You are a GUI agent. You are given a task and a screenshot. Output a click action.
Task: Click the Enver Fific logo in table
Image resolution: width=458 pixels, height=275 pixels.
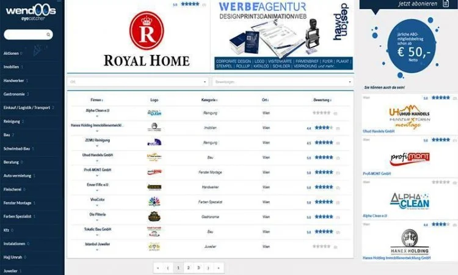[x=154, y=187]
